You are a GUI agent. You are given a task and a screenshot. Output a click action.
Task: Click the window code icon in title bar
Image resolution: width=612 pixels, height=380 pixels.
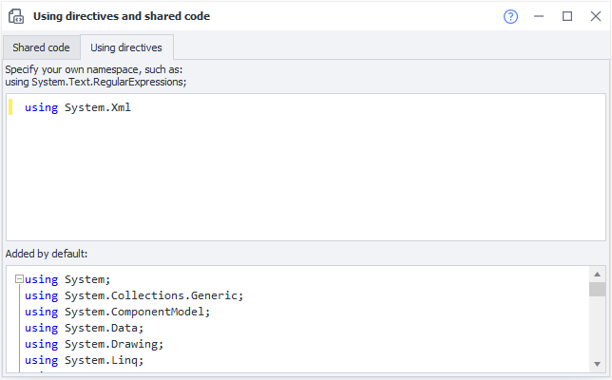coord(15,16)
